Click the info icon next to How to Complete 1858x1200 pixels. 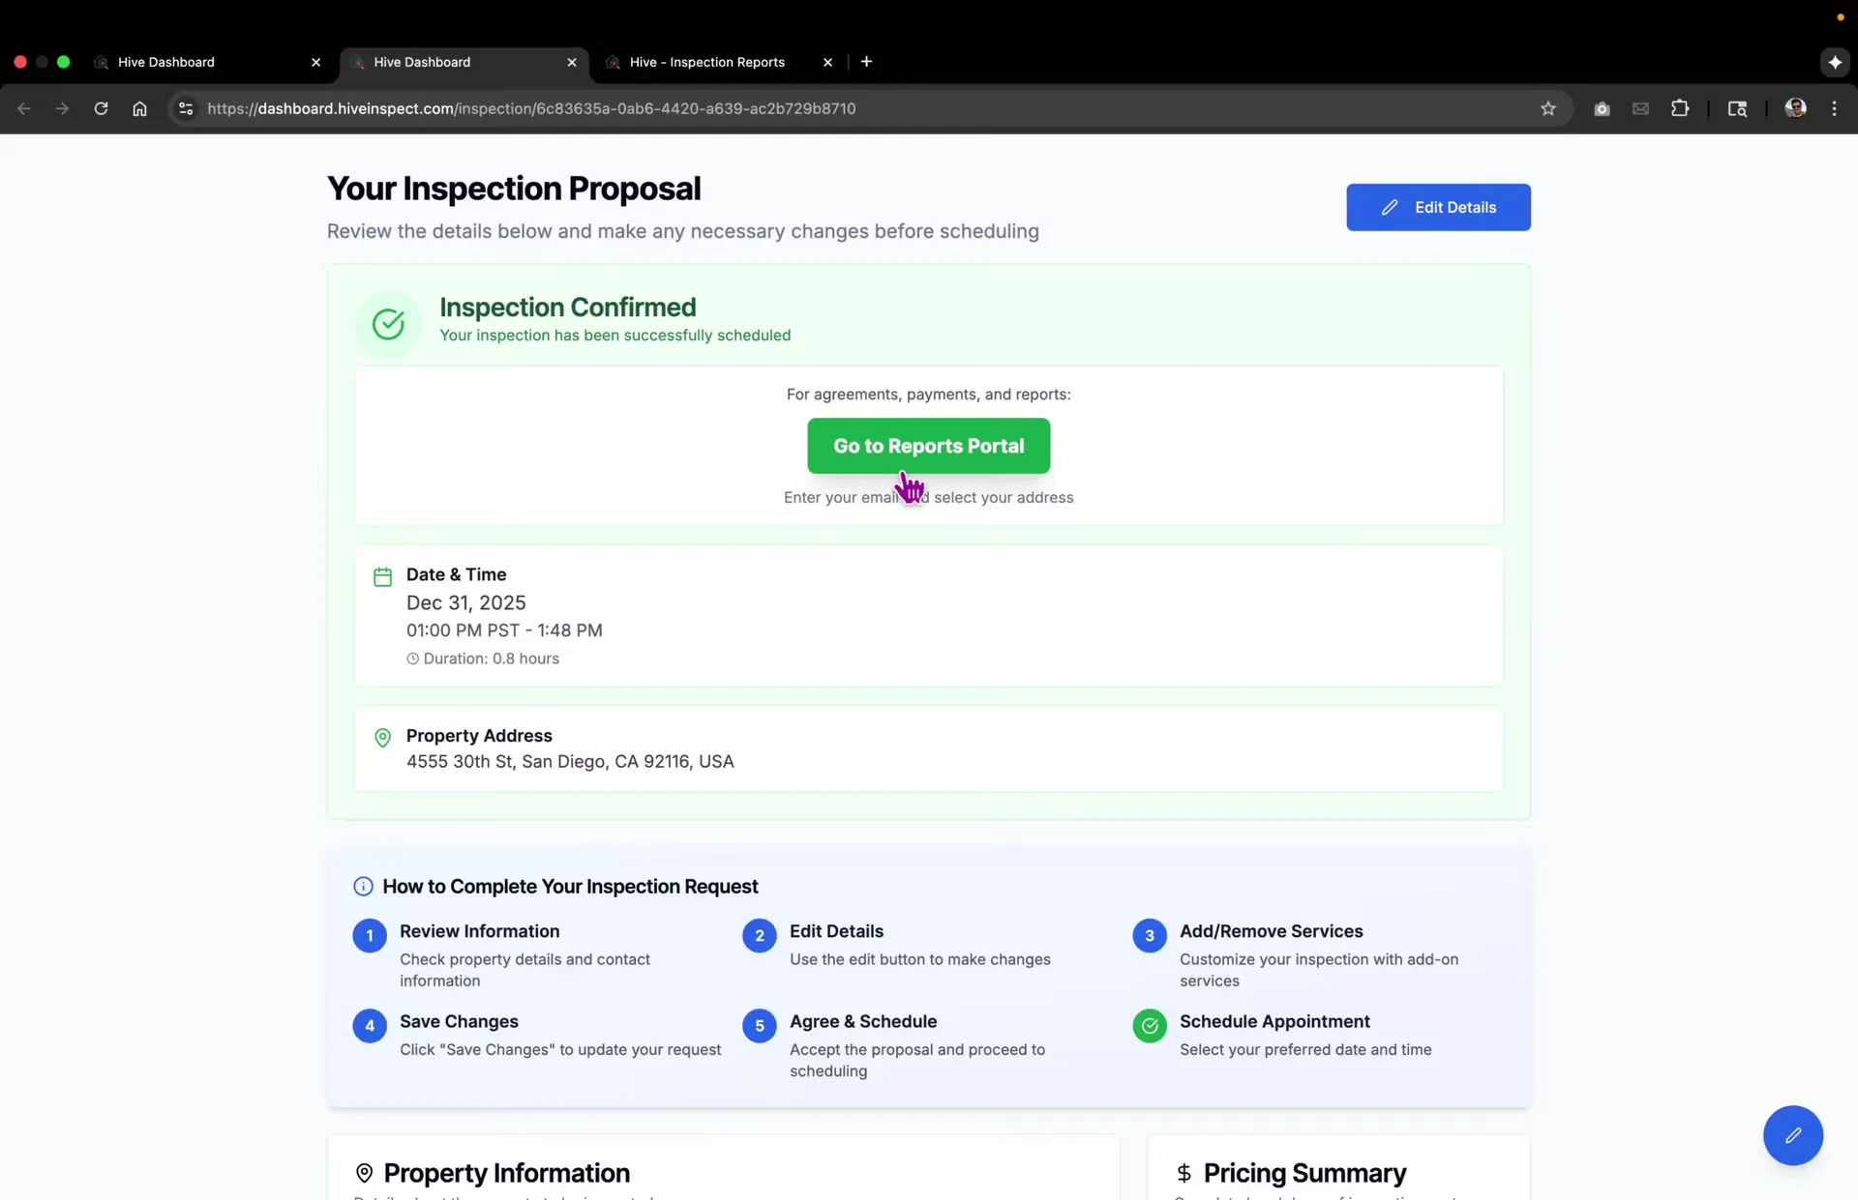[x=363, y=887]
